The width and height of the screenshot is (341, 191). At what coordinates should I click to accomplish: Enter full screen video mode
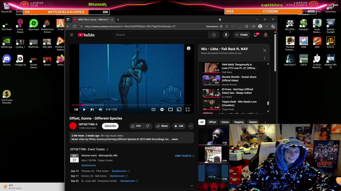pyautogui.click(x=188, y=109)
